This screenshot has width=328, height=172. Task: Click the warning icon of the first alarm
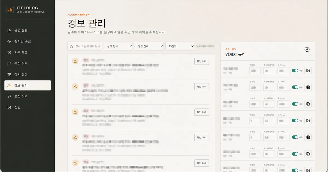(75, 61)
